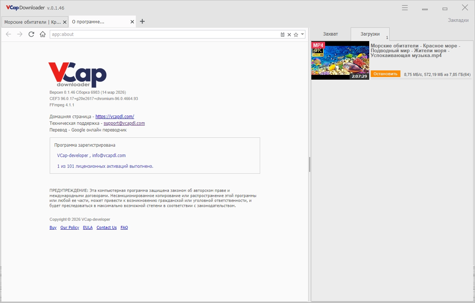Screen dimensions: 475x303
Task: Bookmark this page with the star
Action: (x=296, y=34)
